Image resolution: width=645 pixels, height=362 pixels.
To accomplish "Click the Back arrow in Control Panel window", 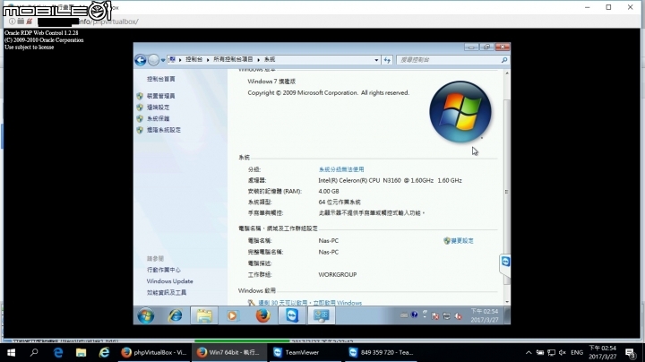I will [141, 60].
